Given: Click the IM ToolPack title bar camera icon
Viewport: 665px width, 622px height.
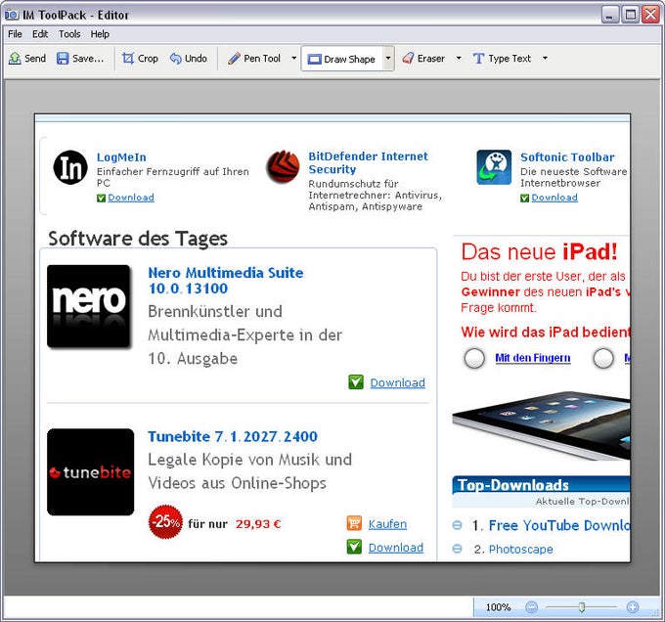Looking at the screenshot, I should point(12,16).
